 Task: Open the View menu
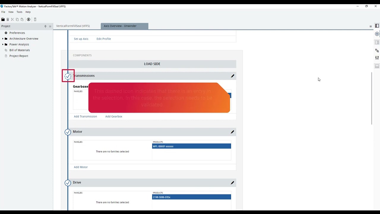[x=11, y=12]
